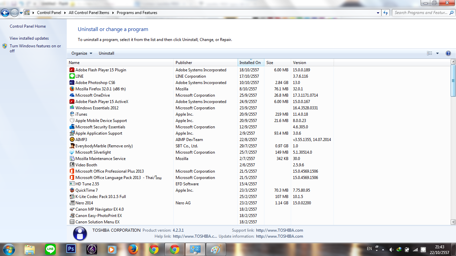Expand the view options dropdown arrow
Image resolution: width=456 pixels, height=256 pixels.
click(x=437, y=53)
